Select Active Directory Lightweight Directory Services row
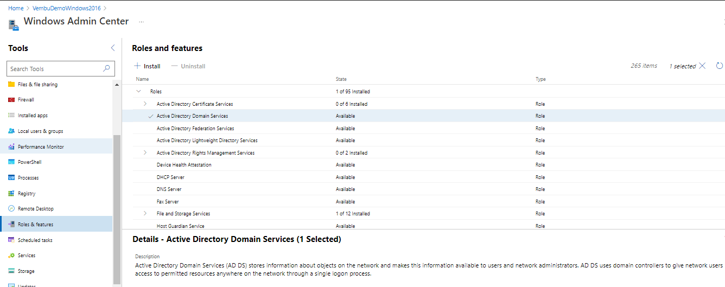This screenshot has height=287, width=725. (423, 141)
